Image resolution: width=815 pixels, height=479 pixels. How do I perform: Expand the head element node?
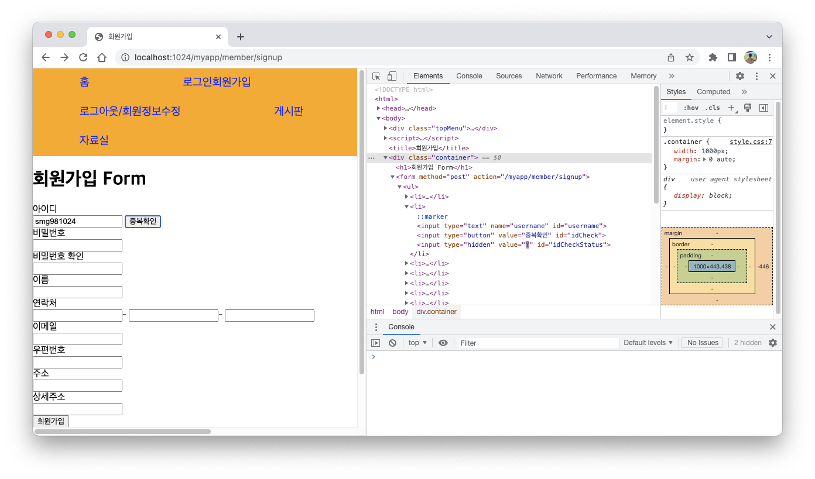379,109
